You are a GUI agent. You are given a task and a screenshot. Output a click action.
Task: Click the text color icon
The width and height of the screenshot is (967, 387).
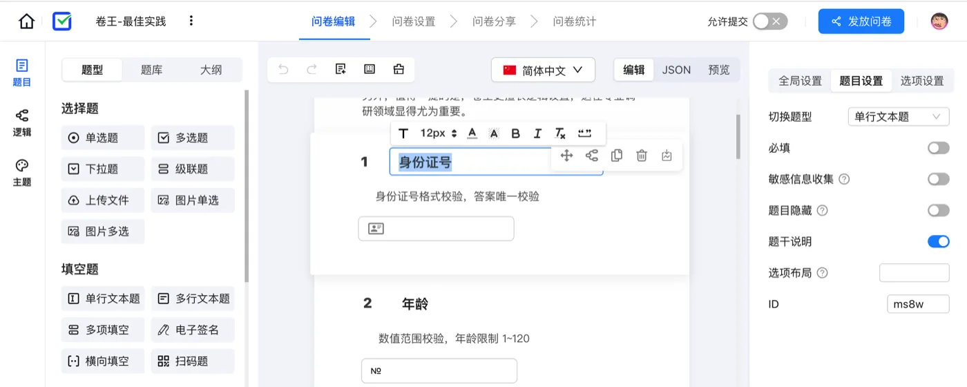click(x=472, y=133)
